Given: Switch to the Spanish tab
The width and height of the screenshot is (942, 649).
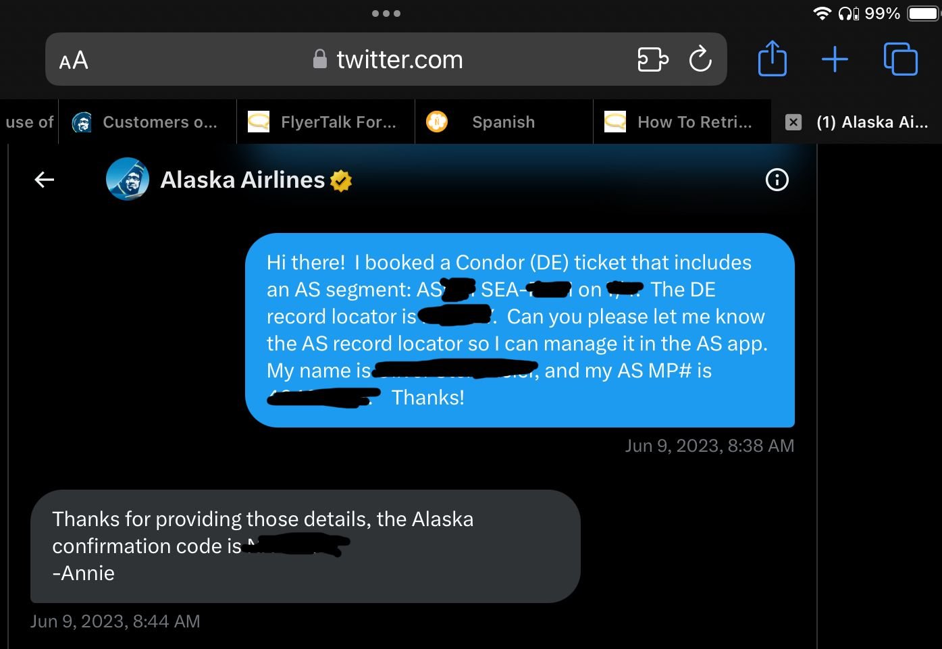Looking at the screenshot, I should click(x=503, y=122).
